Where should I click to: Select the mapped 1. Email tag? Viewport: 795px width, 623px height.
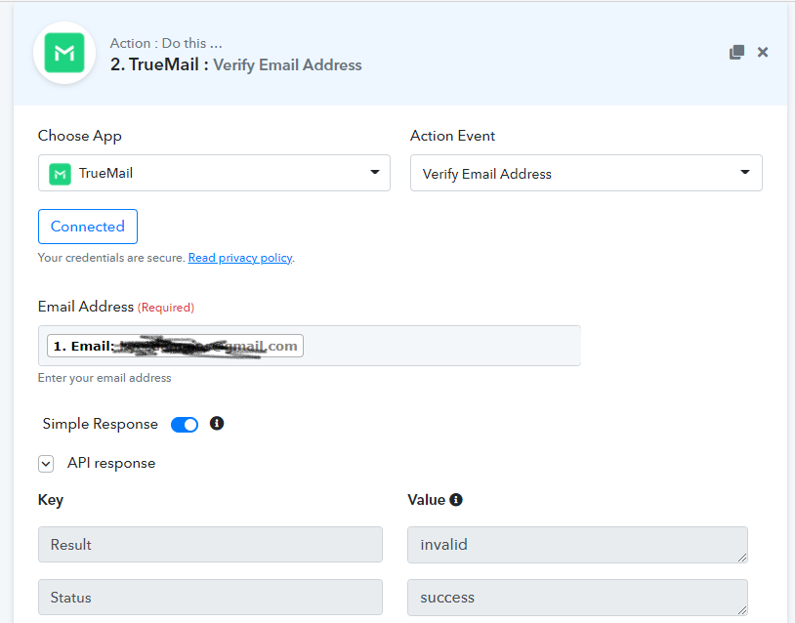(175, 346)
